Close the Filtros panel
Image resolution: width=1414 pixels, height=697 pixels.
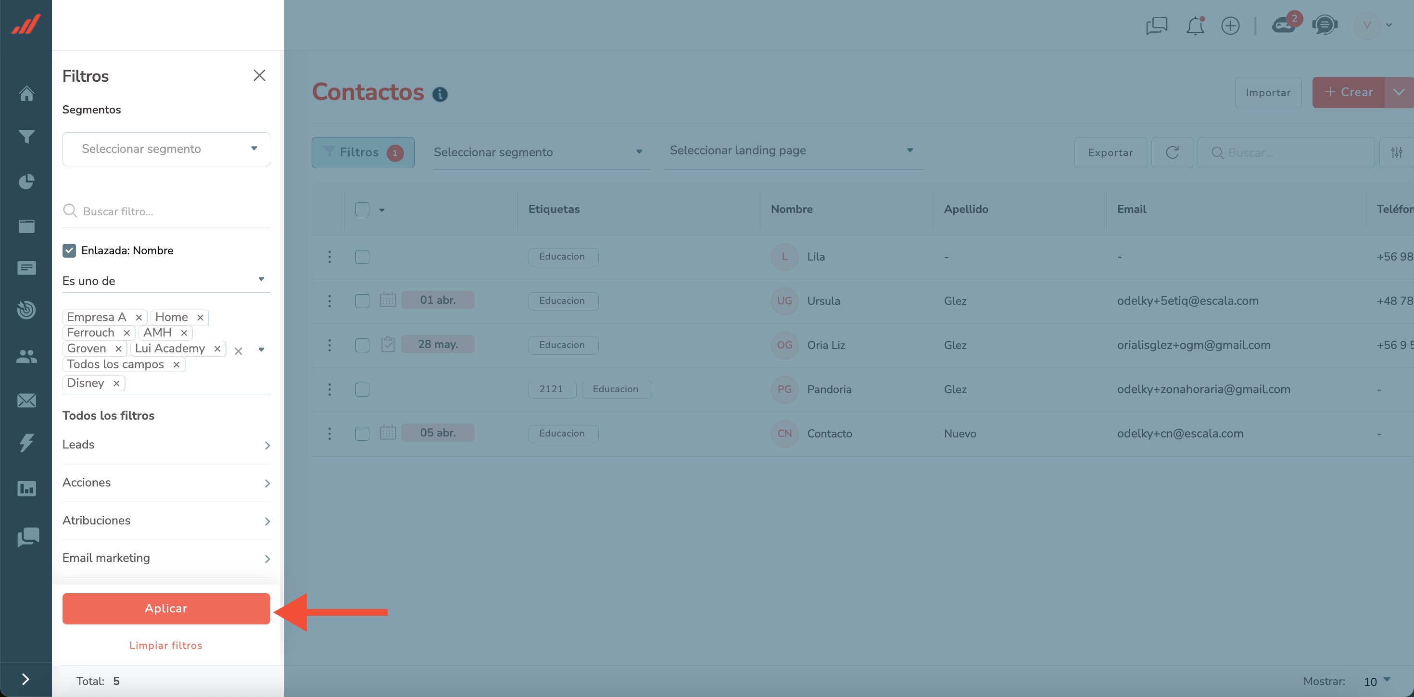259,76
